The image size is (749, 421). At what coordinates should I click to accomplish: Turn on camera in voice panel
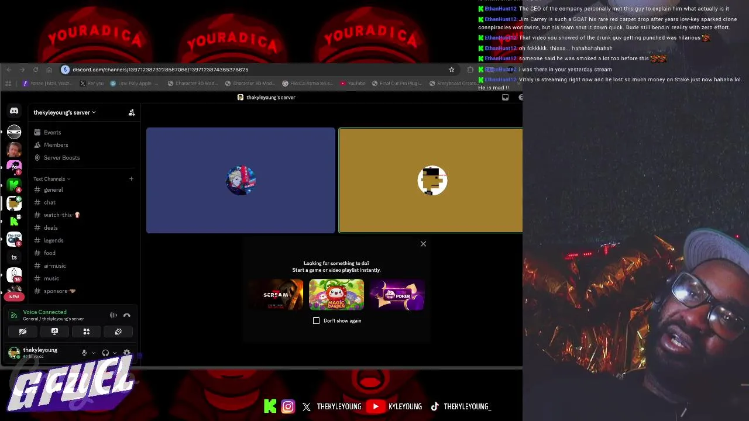(23, 332)
